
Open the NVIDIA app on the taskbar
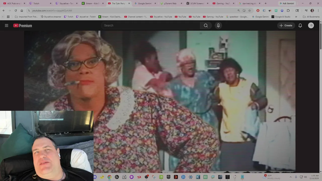(x=161, y=177)
